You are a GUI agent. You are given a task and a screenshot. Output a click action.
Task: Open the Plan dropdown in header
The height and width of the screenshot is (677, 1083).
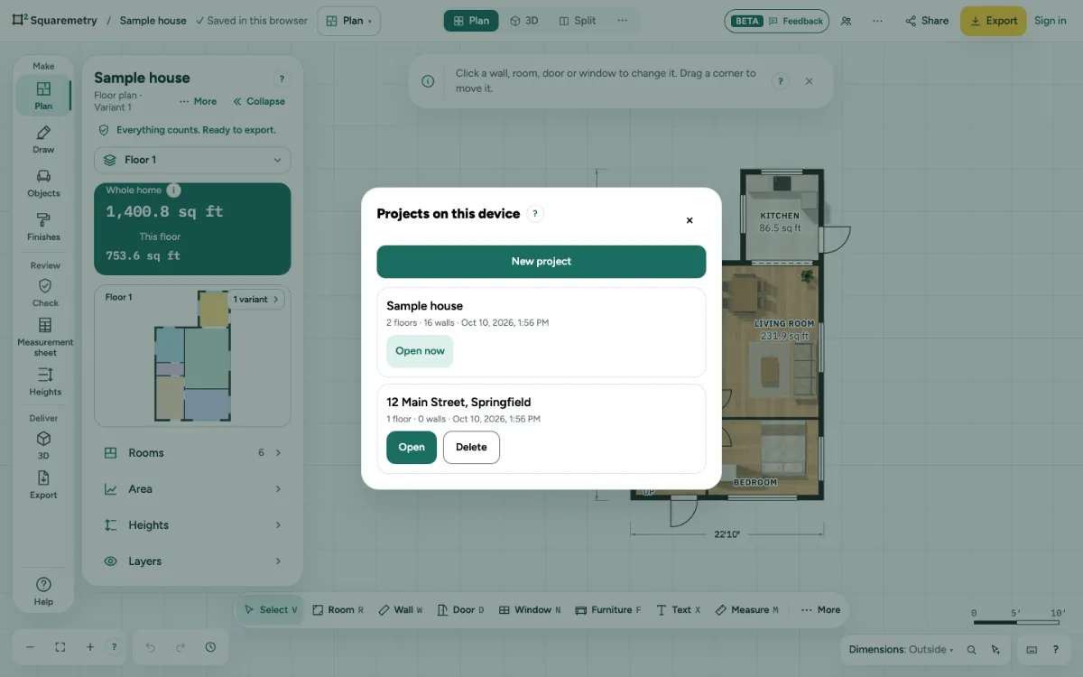point(348,21)
